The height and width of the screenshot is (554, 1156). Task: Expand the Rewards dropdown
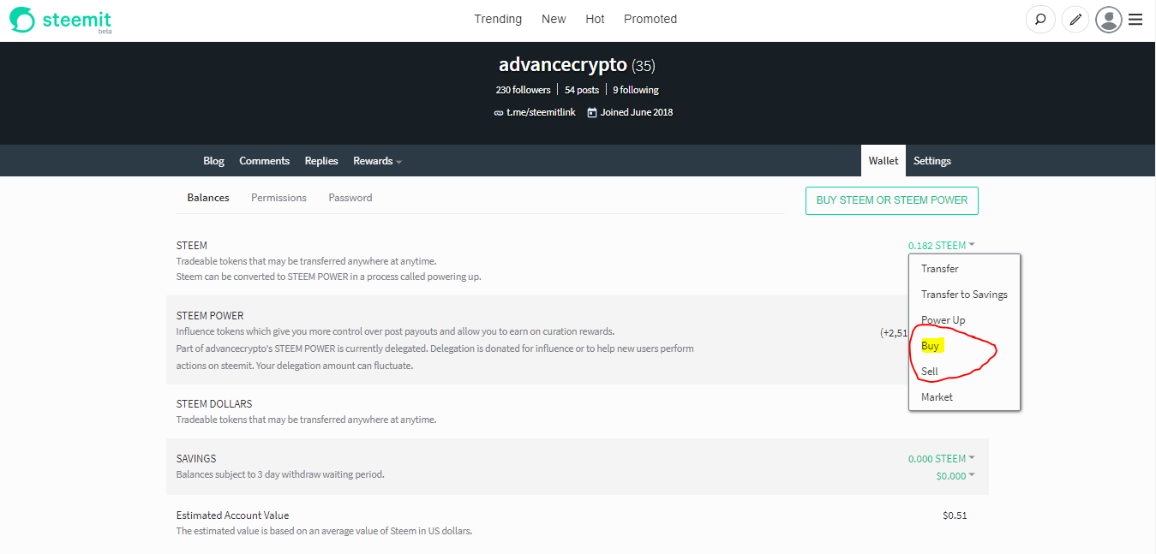[377, 161]
